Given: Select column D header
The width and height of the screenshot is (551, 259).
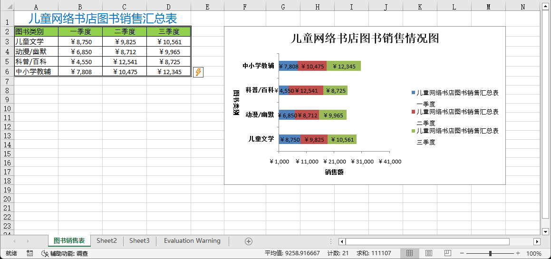Looking at the screenshot, I should point(168,7).
